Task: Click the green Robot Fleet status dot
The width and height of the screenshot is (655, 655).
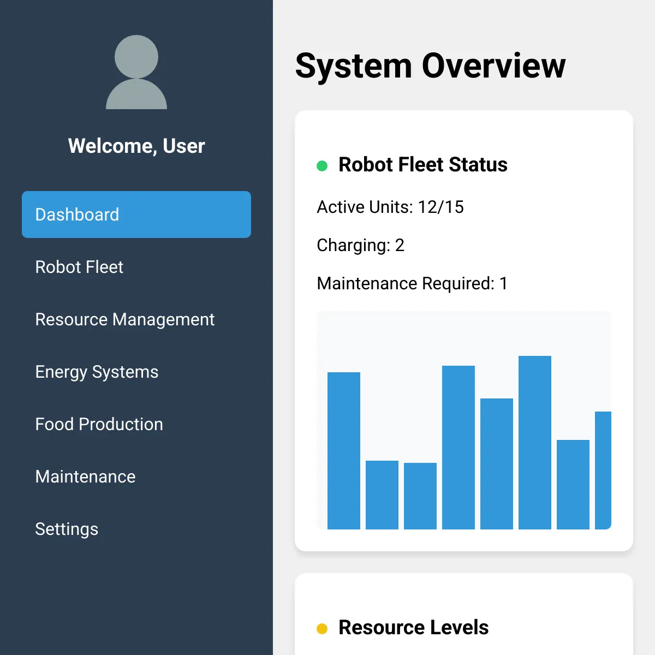Action: (322, 165)
